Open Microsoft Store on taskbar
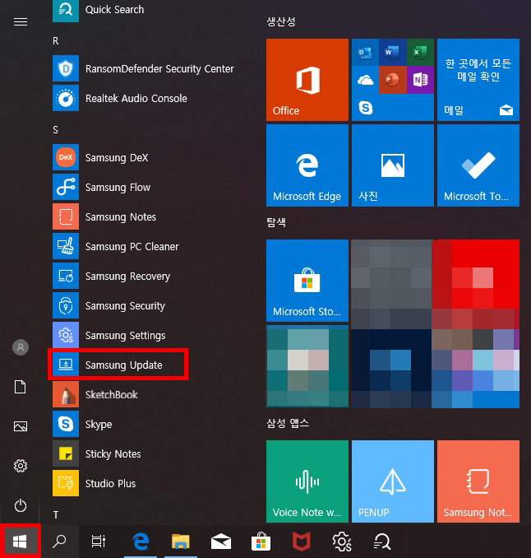Viewport: 531px width, 558px height. coord(261,542)
